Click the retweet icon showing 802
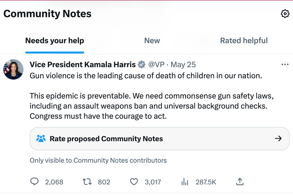Image resolution: width=293 pixels, height=195 pixels. tap(87, 182)
